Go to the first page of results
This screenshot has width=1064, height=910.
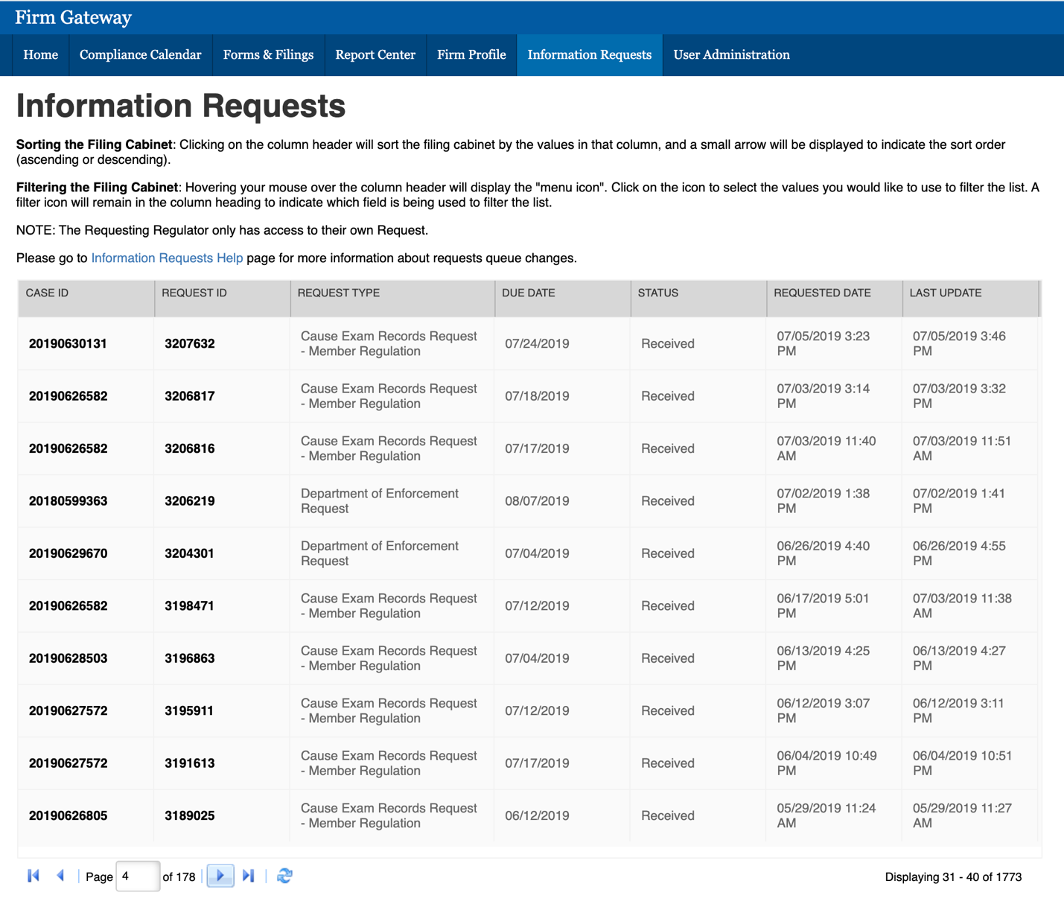(34, 876)
